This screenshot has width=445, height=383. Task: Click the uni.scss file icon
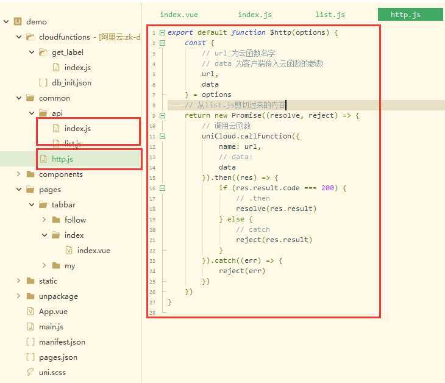pos(30,372)
